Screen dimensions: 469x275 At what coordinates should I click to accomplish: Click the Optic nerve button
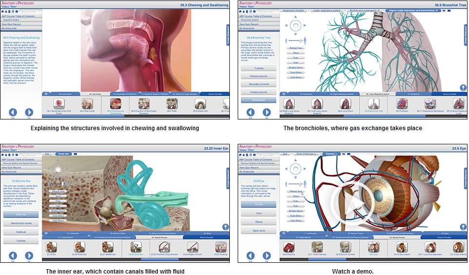tap(259, 231)
